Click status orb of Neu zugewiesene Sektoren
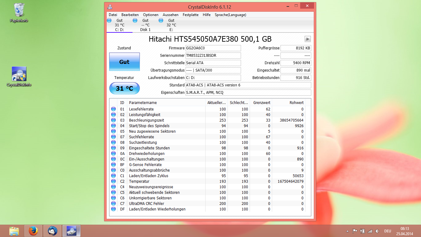Image resolution: width=421 pixels, height=237 pixels. pos(113,131)
